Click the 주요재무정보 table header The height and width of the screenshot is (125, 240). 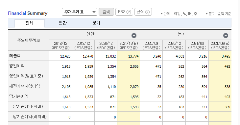pos(29,40)
